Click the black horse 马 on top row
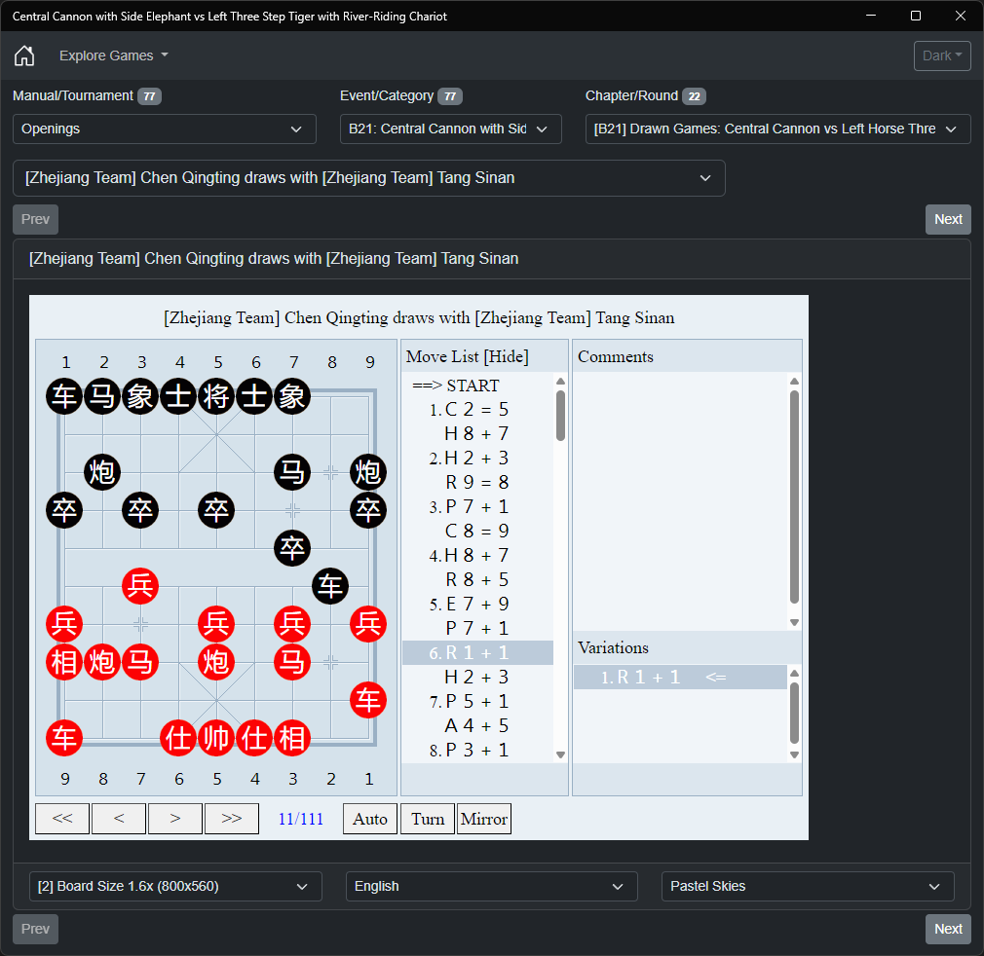The width and height of the screenshot is (984, 956). click(102, 396)
